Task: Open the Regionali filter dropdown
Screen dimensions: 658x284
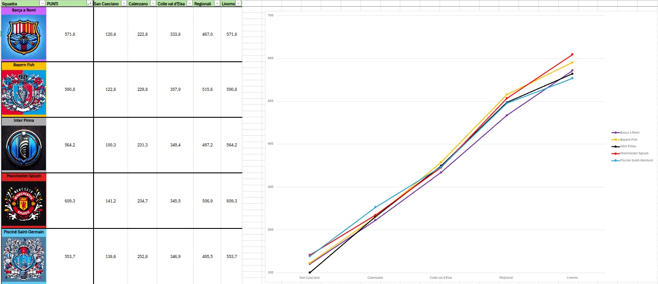Action: coord(217,4)
